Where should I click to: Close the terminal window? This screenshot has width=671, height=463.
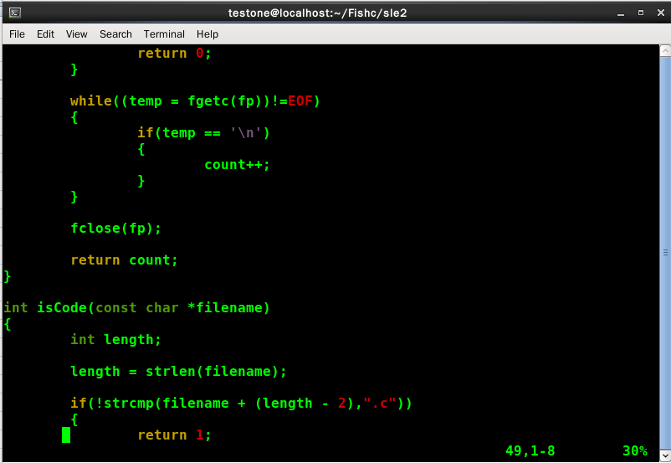[x=658, y=13]
